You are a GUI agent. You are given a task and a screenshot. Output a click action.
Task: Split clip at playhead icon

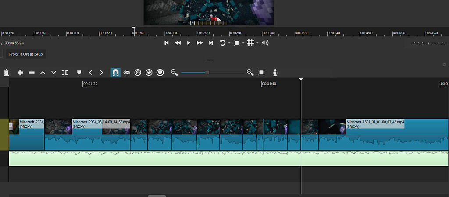point(65,73)
